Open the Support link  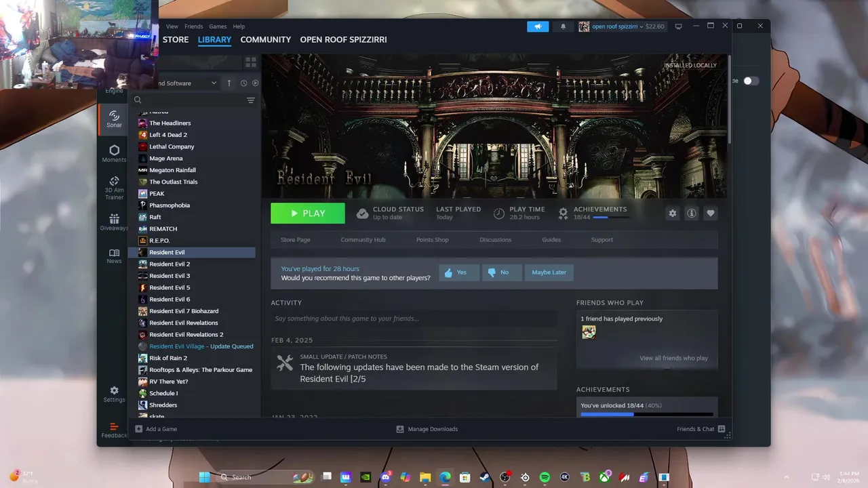pyautogui.click(x=602, y=240)
